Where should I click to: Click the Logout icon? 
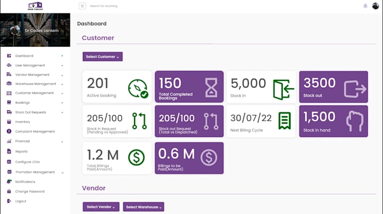pos(9,201)
